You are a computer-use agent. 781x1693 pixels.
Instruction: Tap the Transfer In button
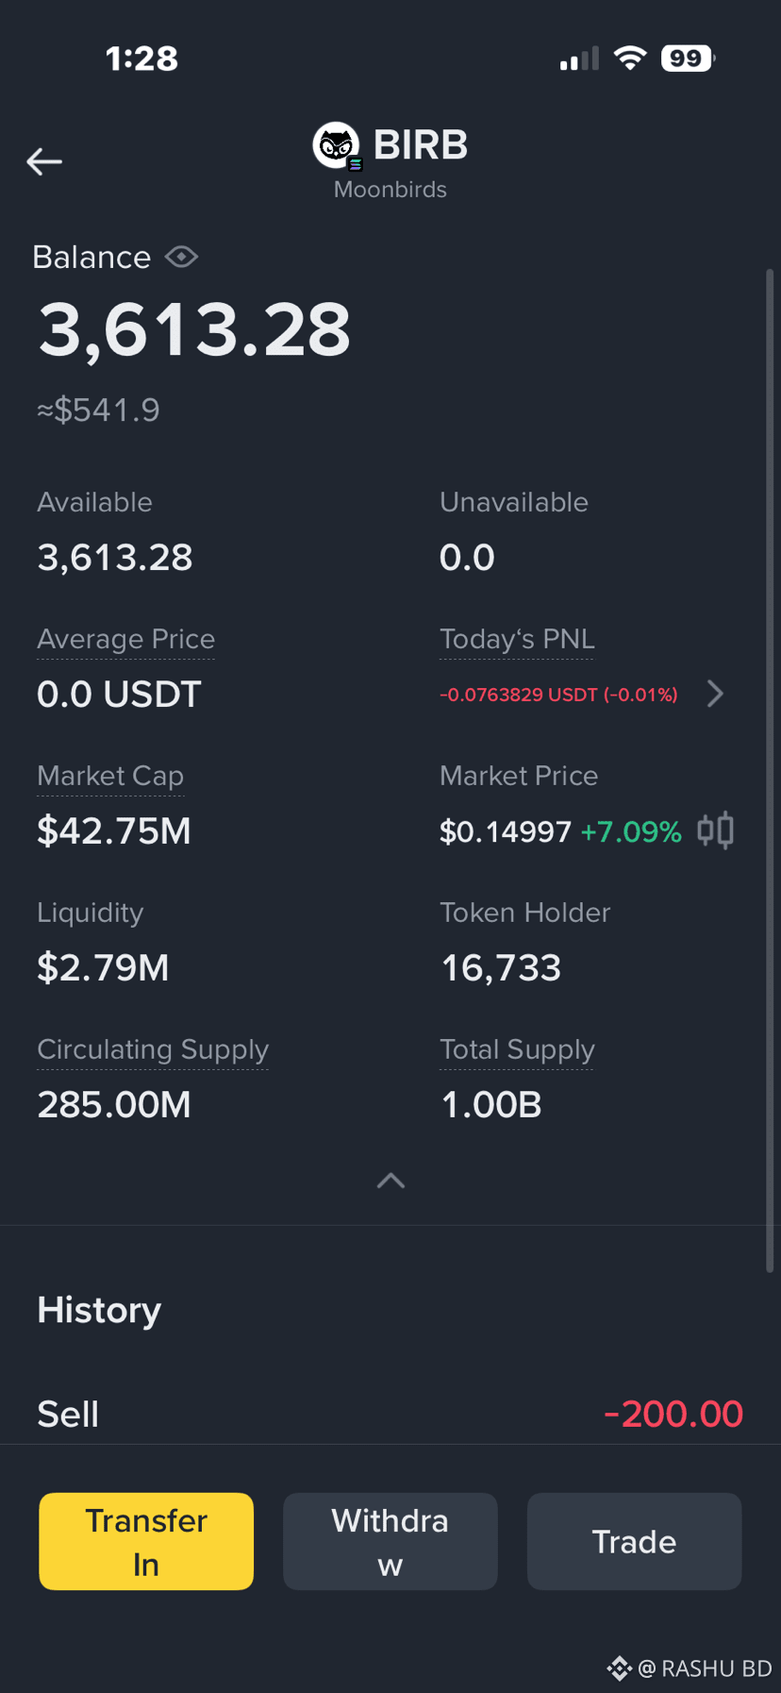click(x=146, y=1541)
